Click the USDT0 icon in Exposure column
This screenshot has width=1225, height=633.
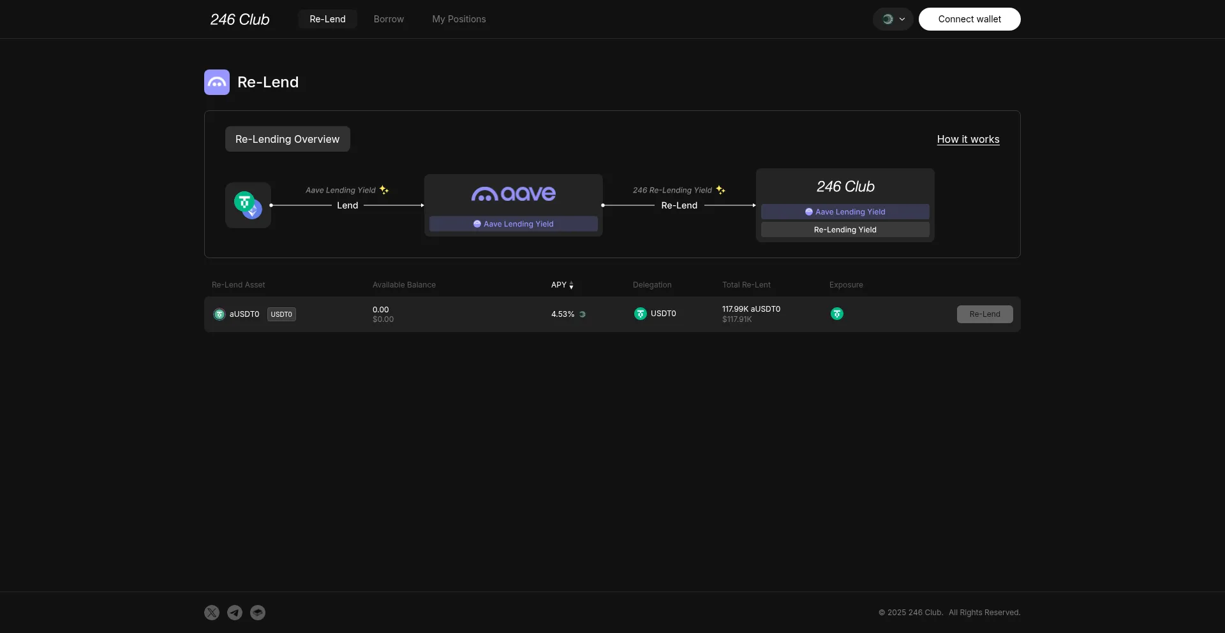837,314
